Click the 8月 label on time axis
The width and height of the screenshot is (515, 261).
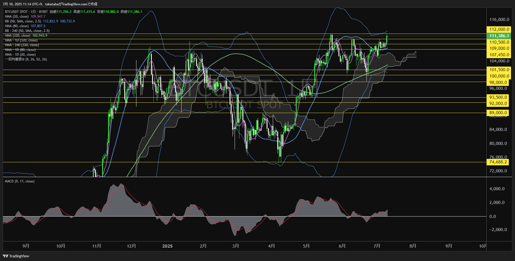pyautogui.click(x=413, y=246)
